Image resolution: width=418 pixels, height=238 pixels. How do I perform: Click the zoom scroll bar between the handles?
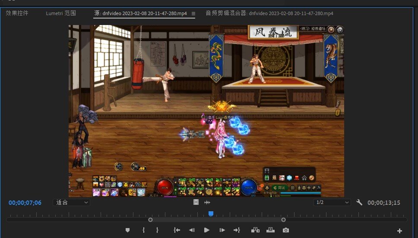click(217, 219)
